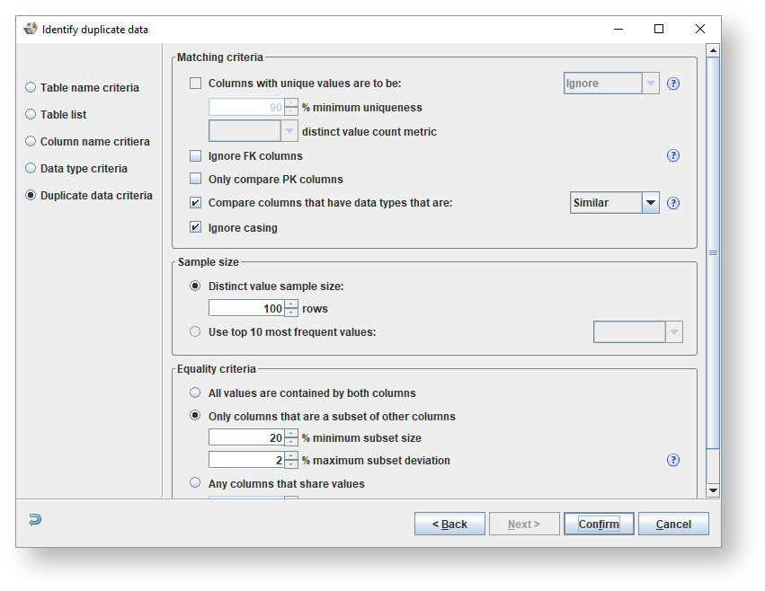
Task: Switch to Data type criteria step
Action: [31, 169]
